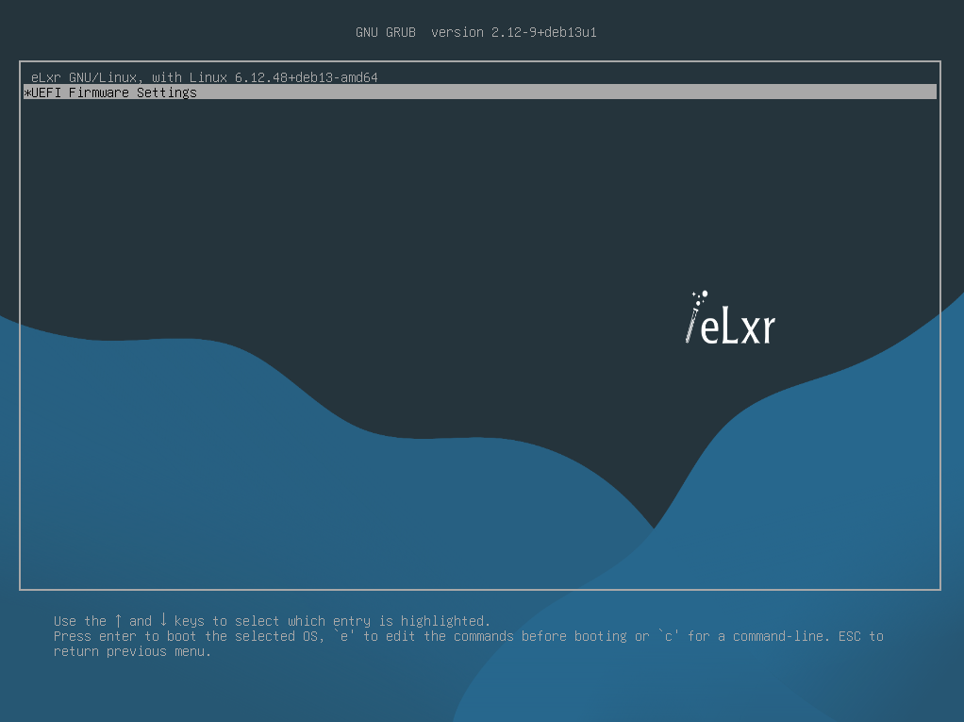Click the GNU GRUB version title text
The height and width of the screenshot is (722, 964).
[386, 31]
